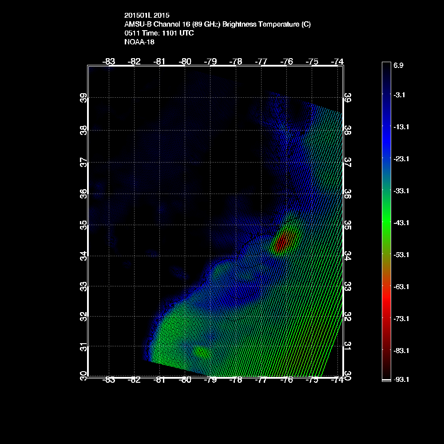The height and width of the screenshot is (444, 444).
Task: Click the '0511 Time: 1101 UTC' timestamp
Action: coord(159,33)
